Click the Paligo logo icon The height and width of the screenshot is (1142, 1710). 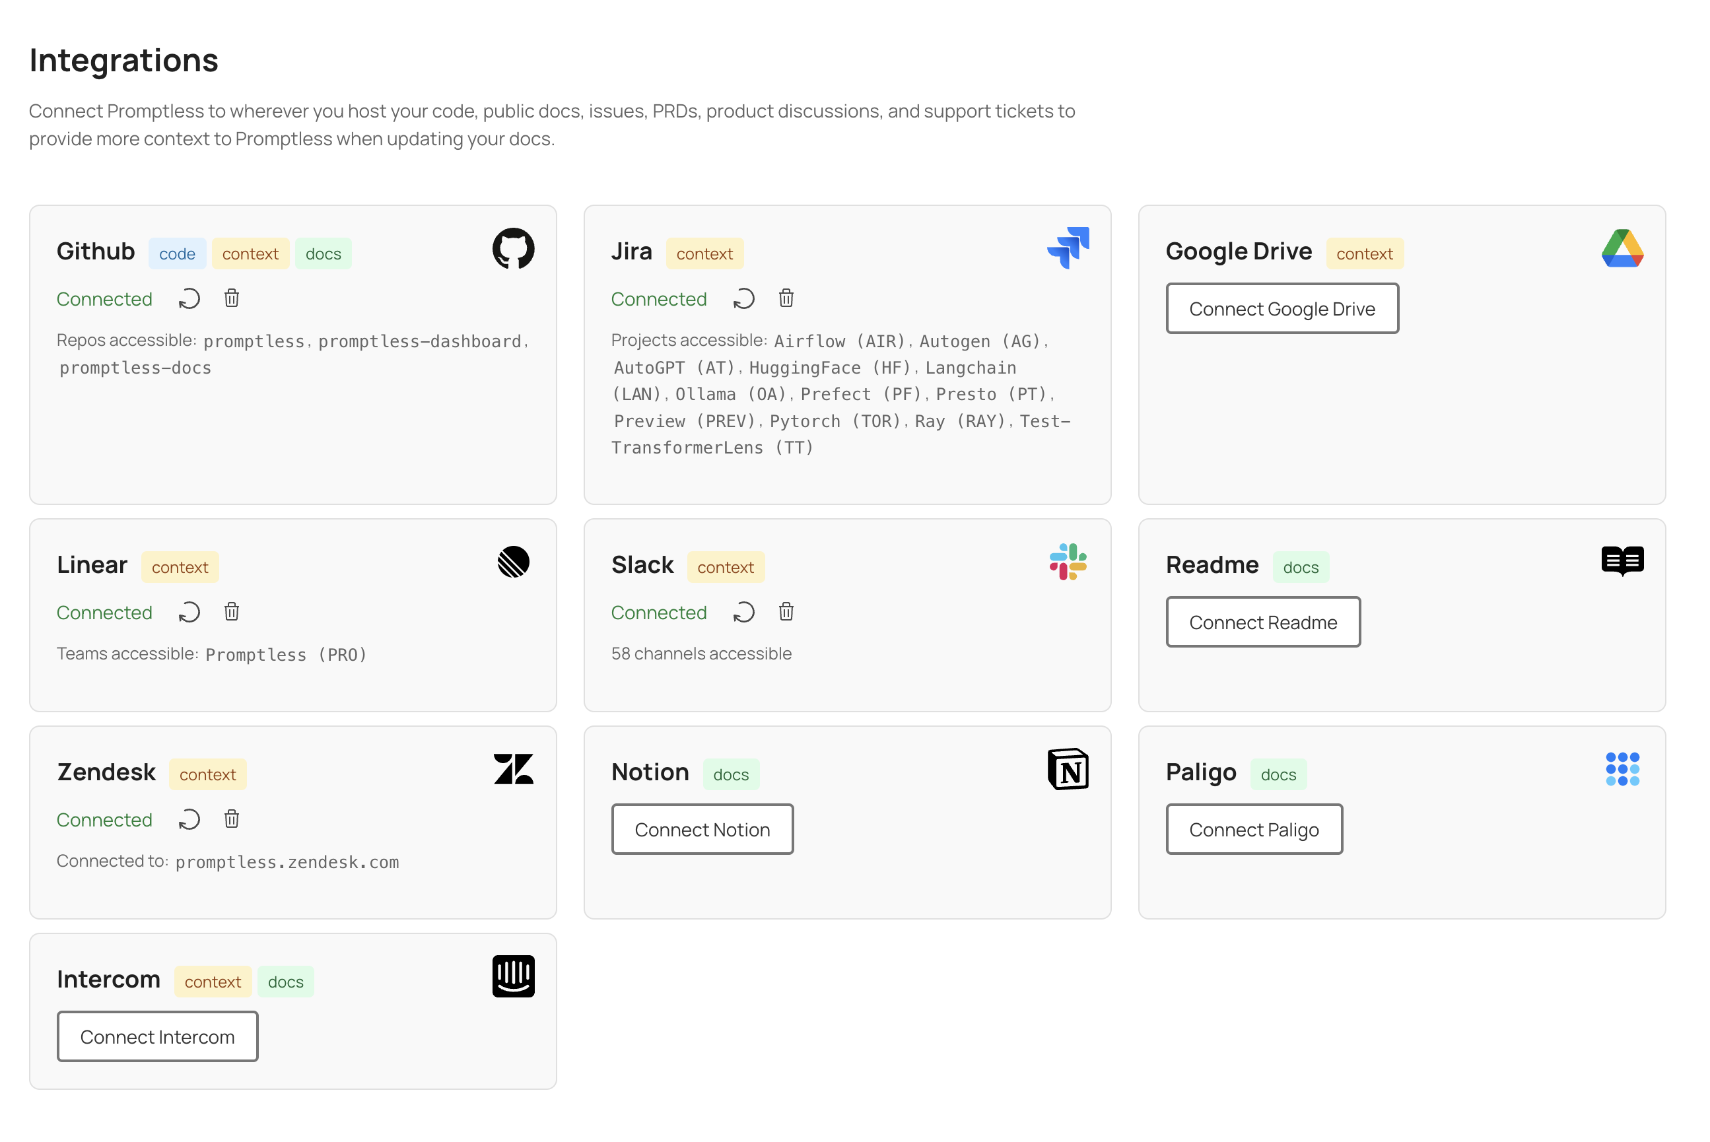[1623, 768]
